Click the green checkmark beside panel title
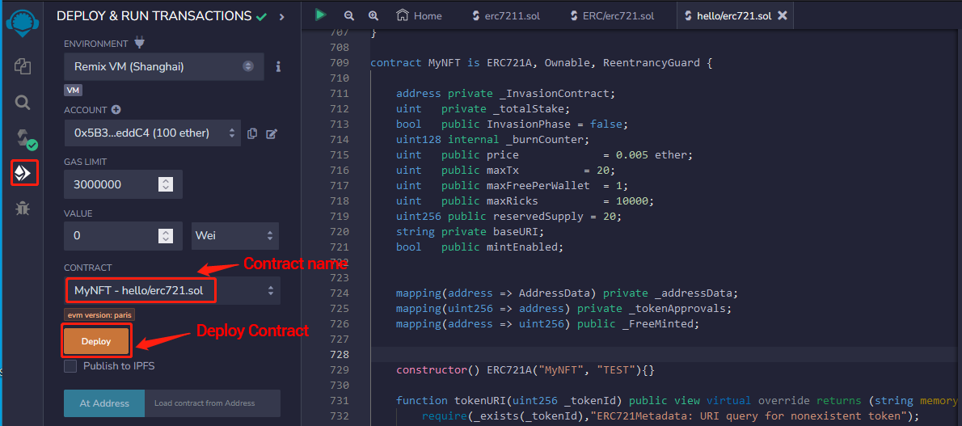Image resolution: width=962 pixels, height=426 pixels. click(x=262, y=17)
